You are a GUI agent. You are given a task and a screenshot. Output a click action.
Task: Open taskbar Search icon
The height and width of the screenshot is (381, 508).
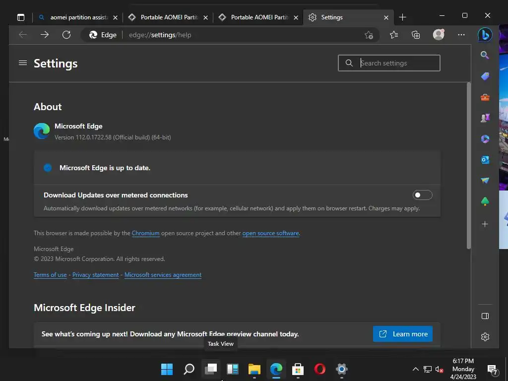(189, 369)
